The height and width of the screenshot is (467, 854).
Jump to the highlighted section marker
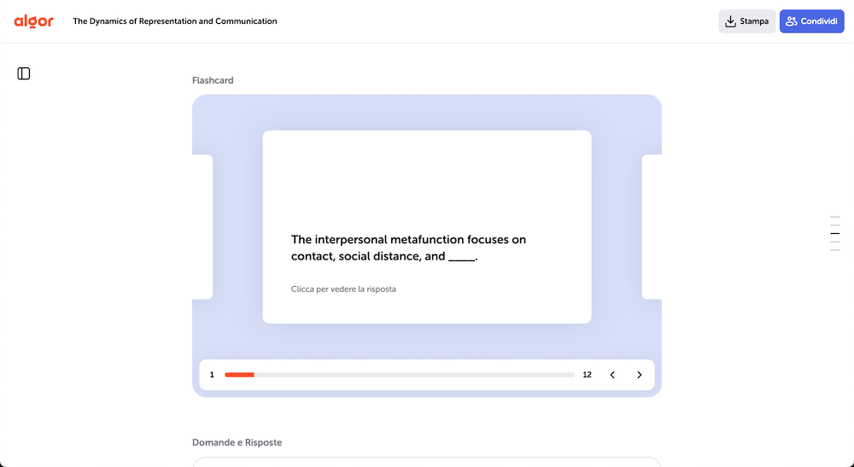pyautogui.click(x=834, y=234)
